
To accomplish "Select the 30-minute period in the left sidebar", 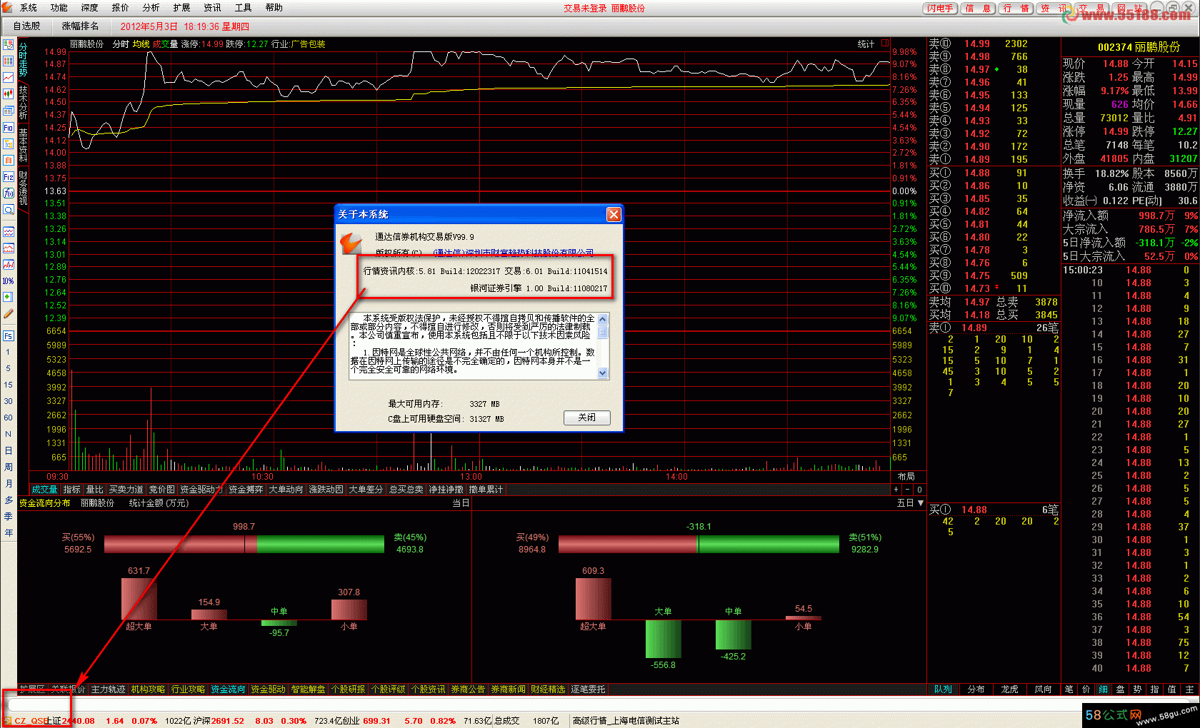I will [x=9, y=401].
